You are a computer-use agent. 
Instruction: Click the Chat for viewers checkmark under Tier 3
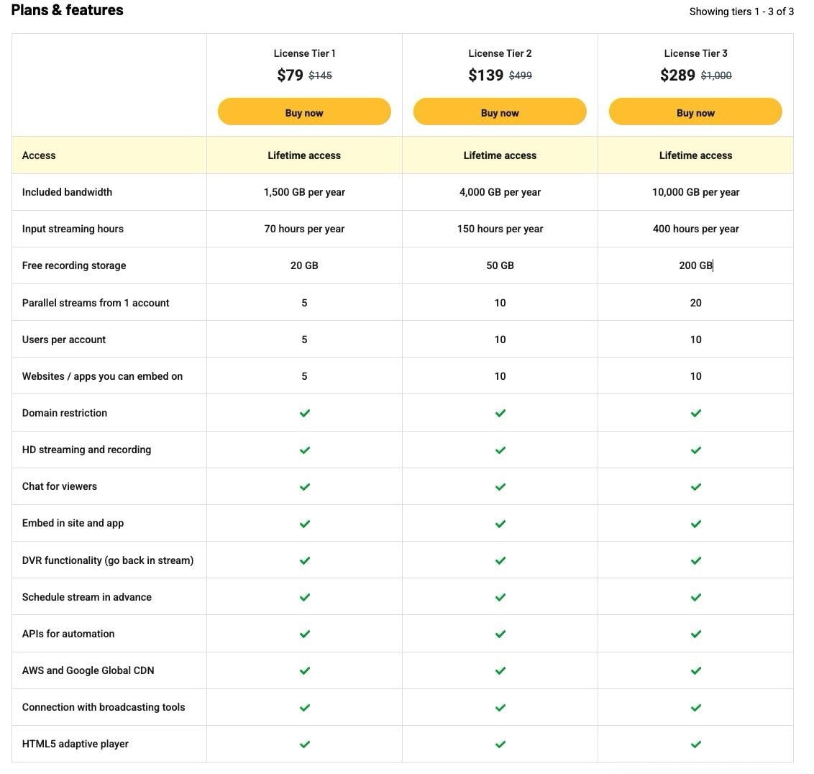tap(695, 486)
